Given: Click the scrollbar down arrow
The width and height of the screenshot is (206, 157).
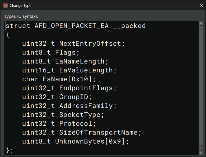Looking at the screenshot, I should coord(201,153).
